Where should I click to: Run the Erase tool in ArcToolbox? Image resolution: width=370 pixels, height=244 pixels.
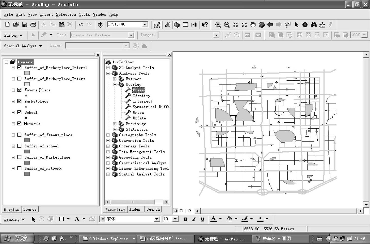(138, 90)
